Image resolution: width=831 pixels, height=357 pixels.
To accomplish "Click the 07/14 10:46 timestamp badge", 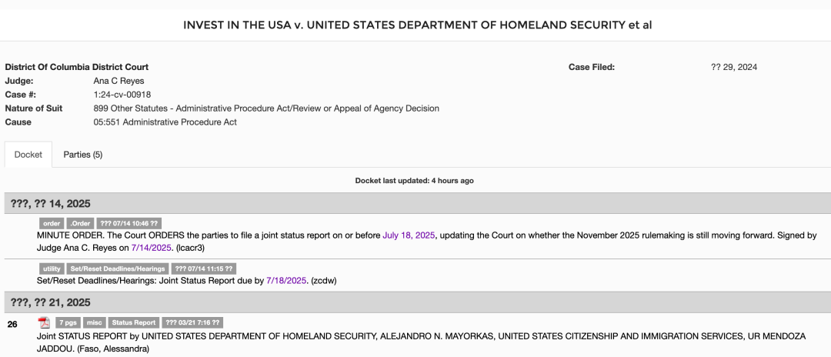I will pyautogui.click(x=128, y=224).
